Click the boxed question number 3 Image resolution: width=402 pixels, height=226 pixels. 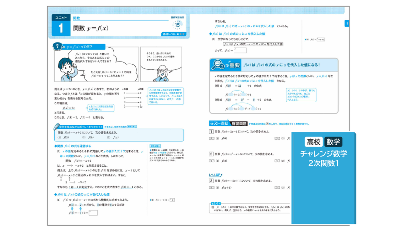[211, 181]
